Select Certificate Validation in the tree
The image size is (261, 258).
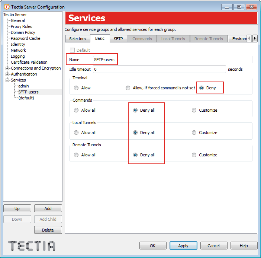click(29, 62)
